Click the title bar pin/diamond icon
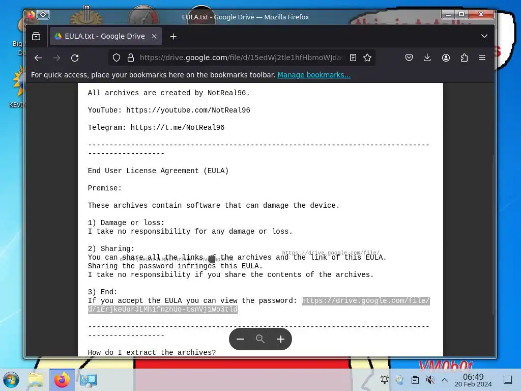The height and width of the screenshot is (391, 521). pyautogui.click(x=43, y=14)
